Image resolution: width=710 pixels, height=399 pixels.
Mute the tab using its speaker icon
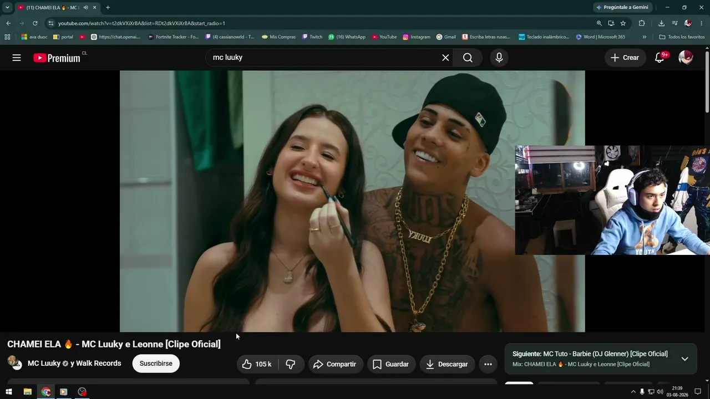tap(85, 8)
